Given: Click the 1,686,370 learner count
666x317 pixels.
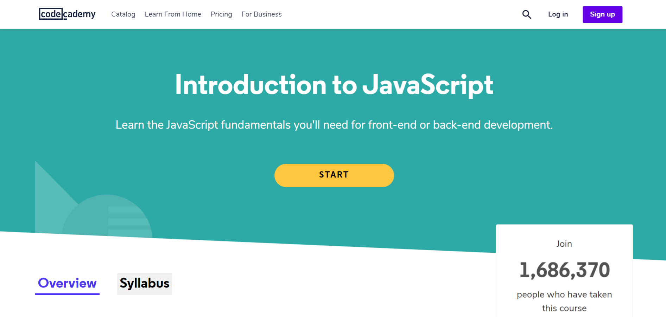Looking at the screenshot, I should 565,270.
